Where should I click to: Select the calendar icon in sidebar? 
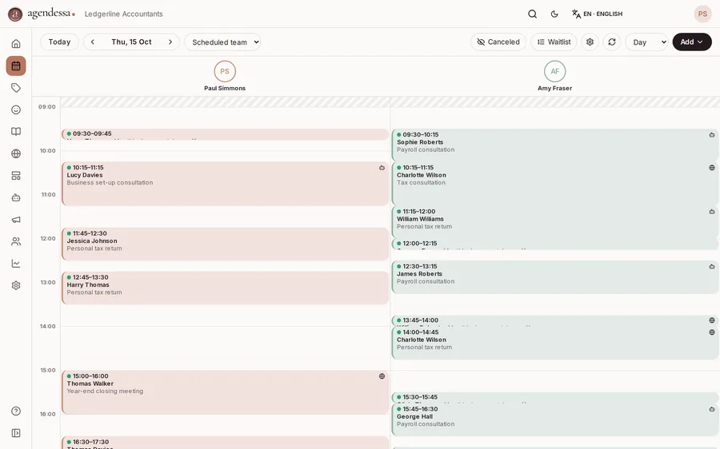(x=16, y=66)
